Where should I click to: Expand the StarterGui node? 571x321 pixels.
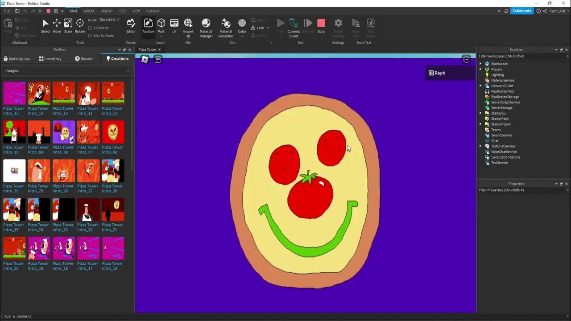[x=480, y=113]
